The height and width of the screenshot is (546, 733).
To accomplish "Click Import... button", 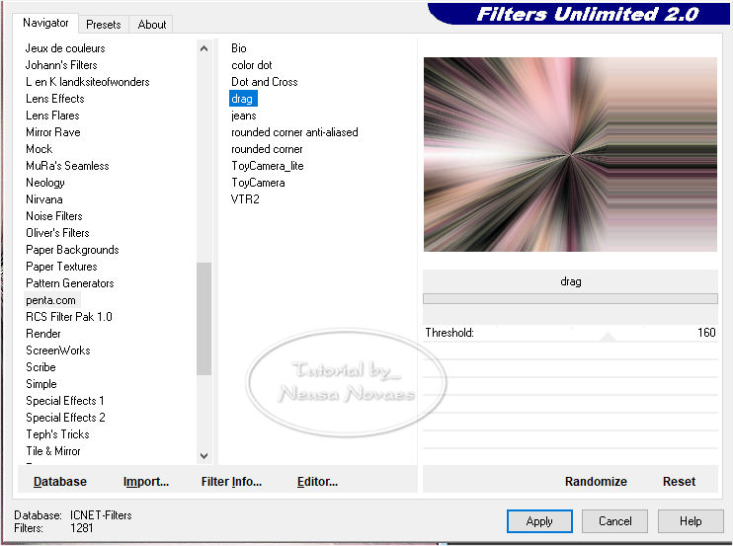I will (x=146, y=482).
